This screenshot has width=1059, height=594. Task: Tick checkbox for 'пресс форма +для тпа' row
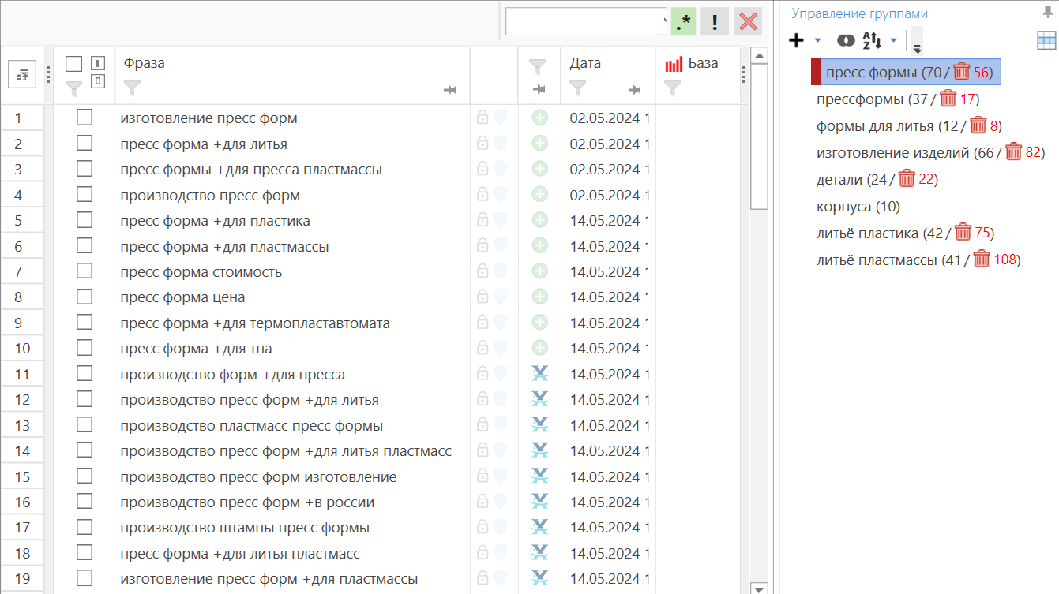[84, 348]
